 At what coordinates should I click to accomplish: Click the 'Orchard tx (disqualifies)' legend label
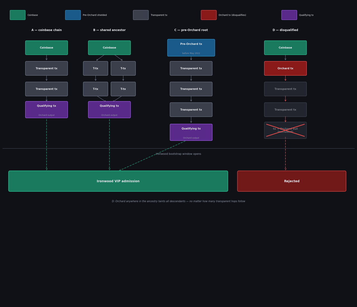click(x=232, y=15)
